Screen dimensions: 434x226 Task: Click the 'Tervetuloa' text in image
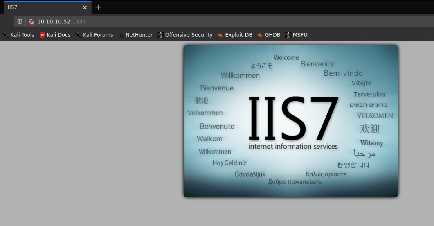(x=369, y=94)
